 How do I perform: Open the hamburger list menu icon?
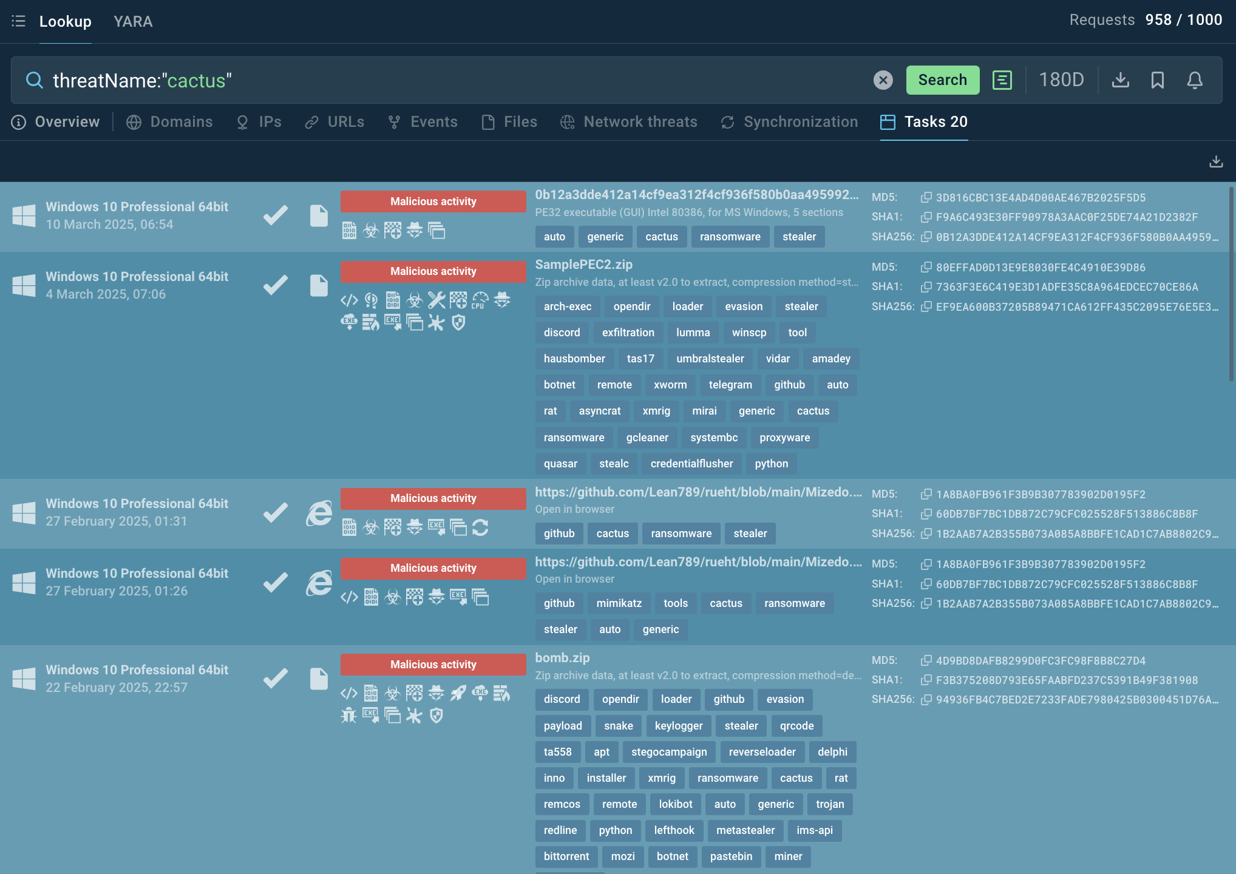coord(18,21)
